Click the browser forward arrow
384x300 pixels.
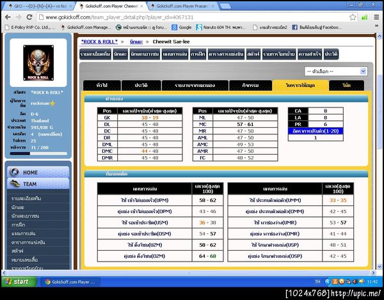pos(19,17)
